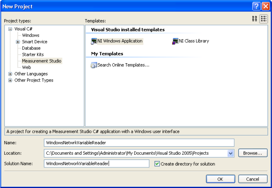Viewport: 272px width, 188px height.
Task: Click Search Online Templates... text
Action: pyautogui.click(x=123, y=65)
